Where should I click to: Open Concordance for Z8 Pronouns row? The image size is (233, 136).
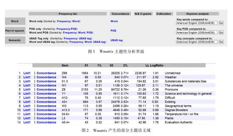(x=46, y=89)
